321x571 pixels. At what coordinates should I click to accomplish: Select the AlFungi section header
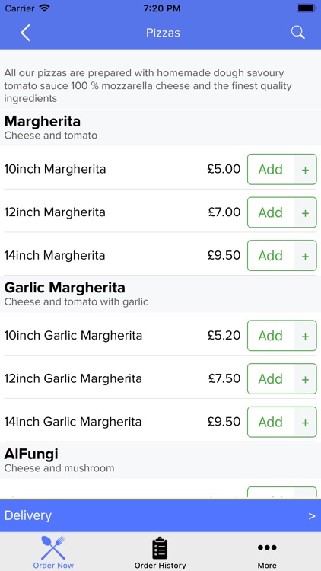click(x=160, y=461)
